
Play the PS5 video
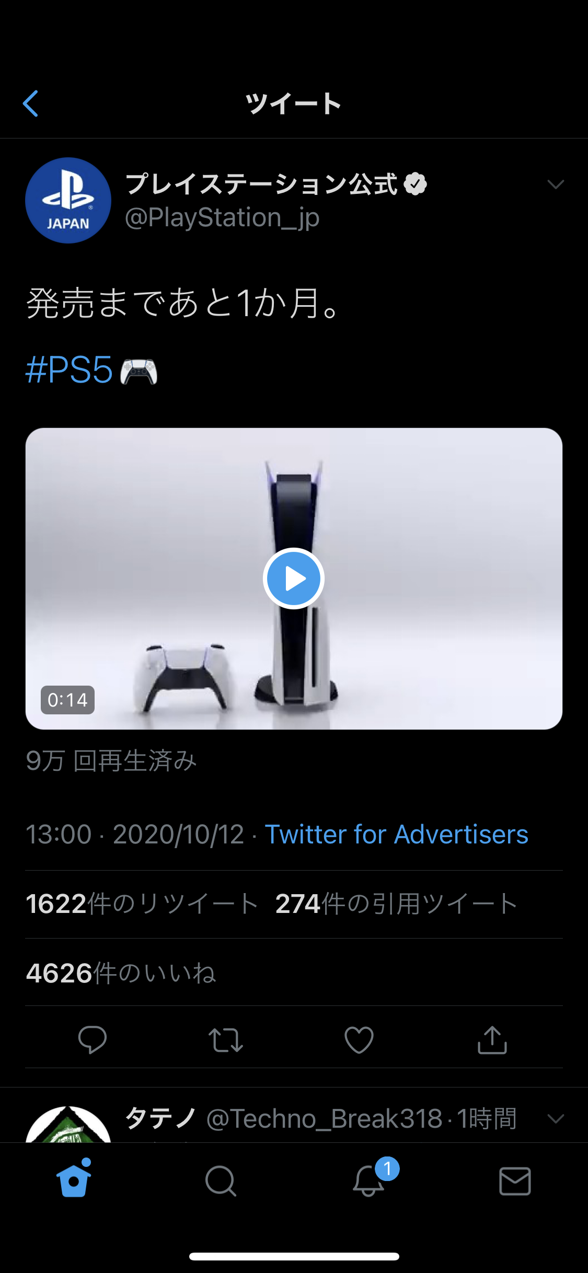294,578
